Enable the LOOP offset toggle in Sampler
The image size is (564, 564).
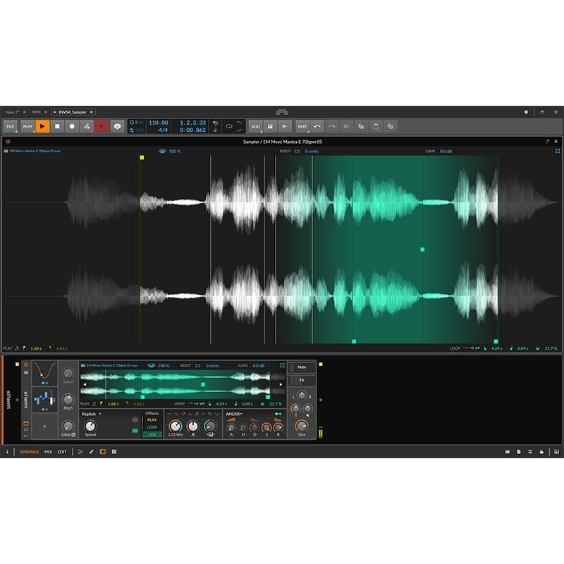pos(151,427)
